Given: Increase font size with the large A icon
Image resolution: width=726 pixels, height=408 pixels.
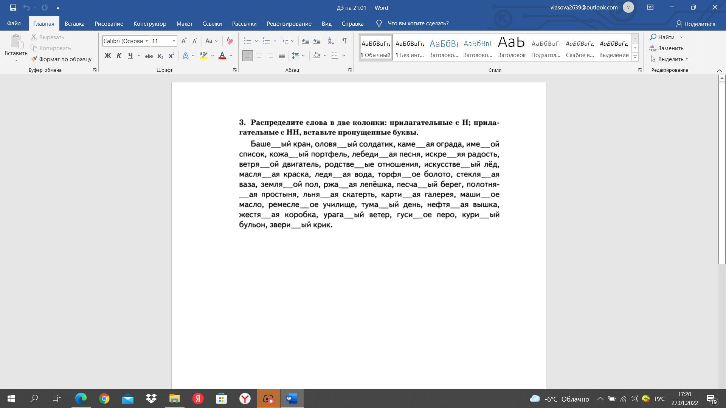Looking at the screenshot, I should click(184, 41).
